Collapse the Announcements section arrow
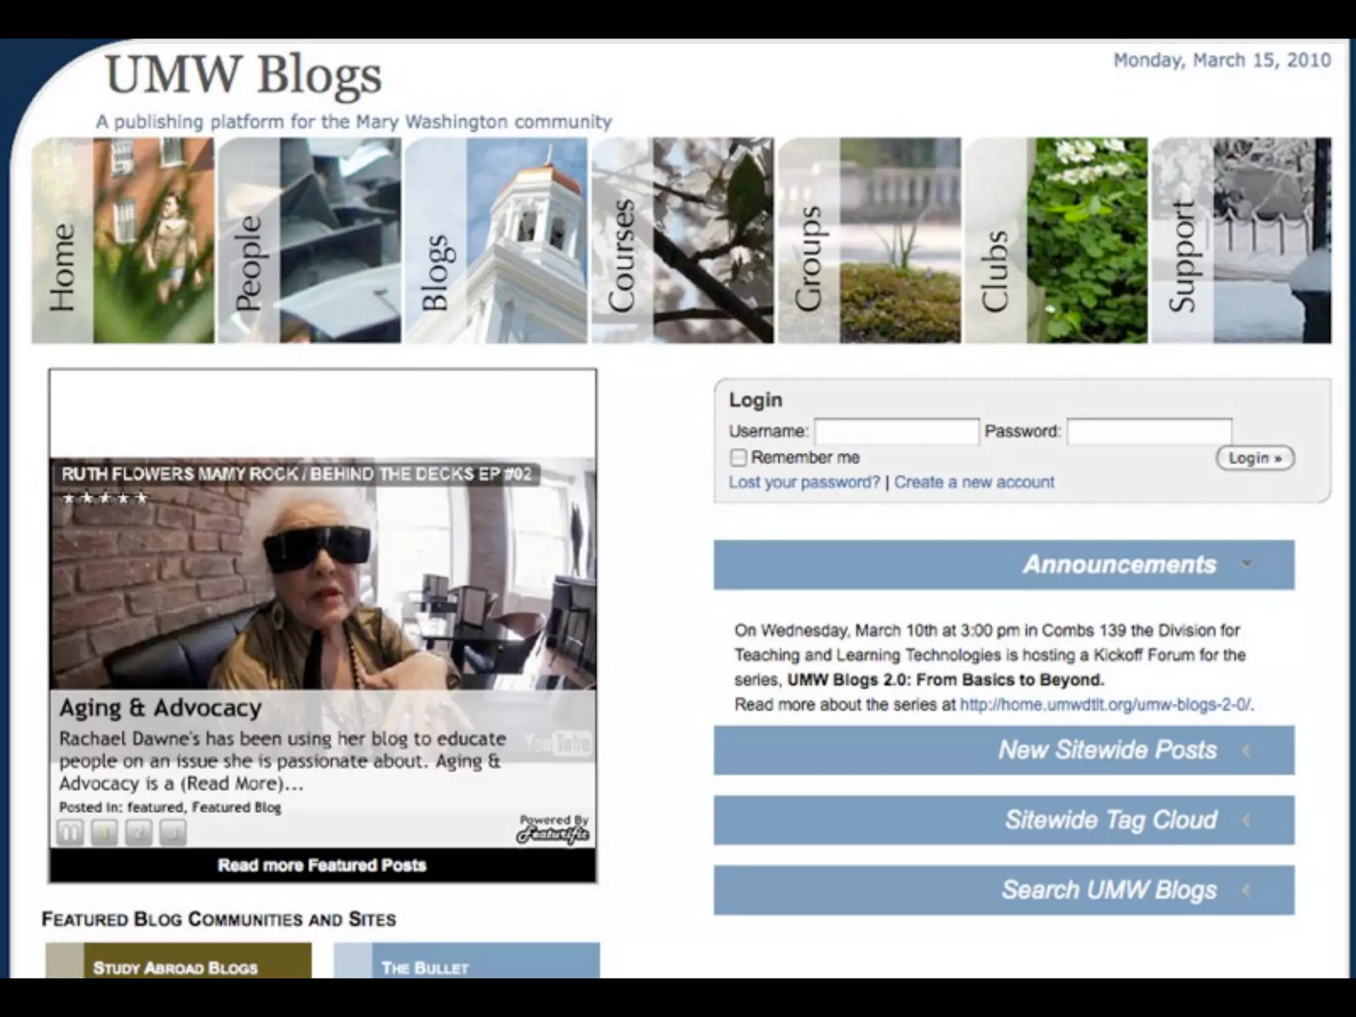 tap(1247, 564)
